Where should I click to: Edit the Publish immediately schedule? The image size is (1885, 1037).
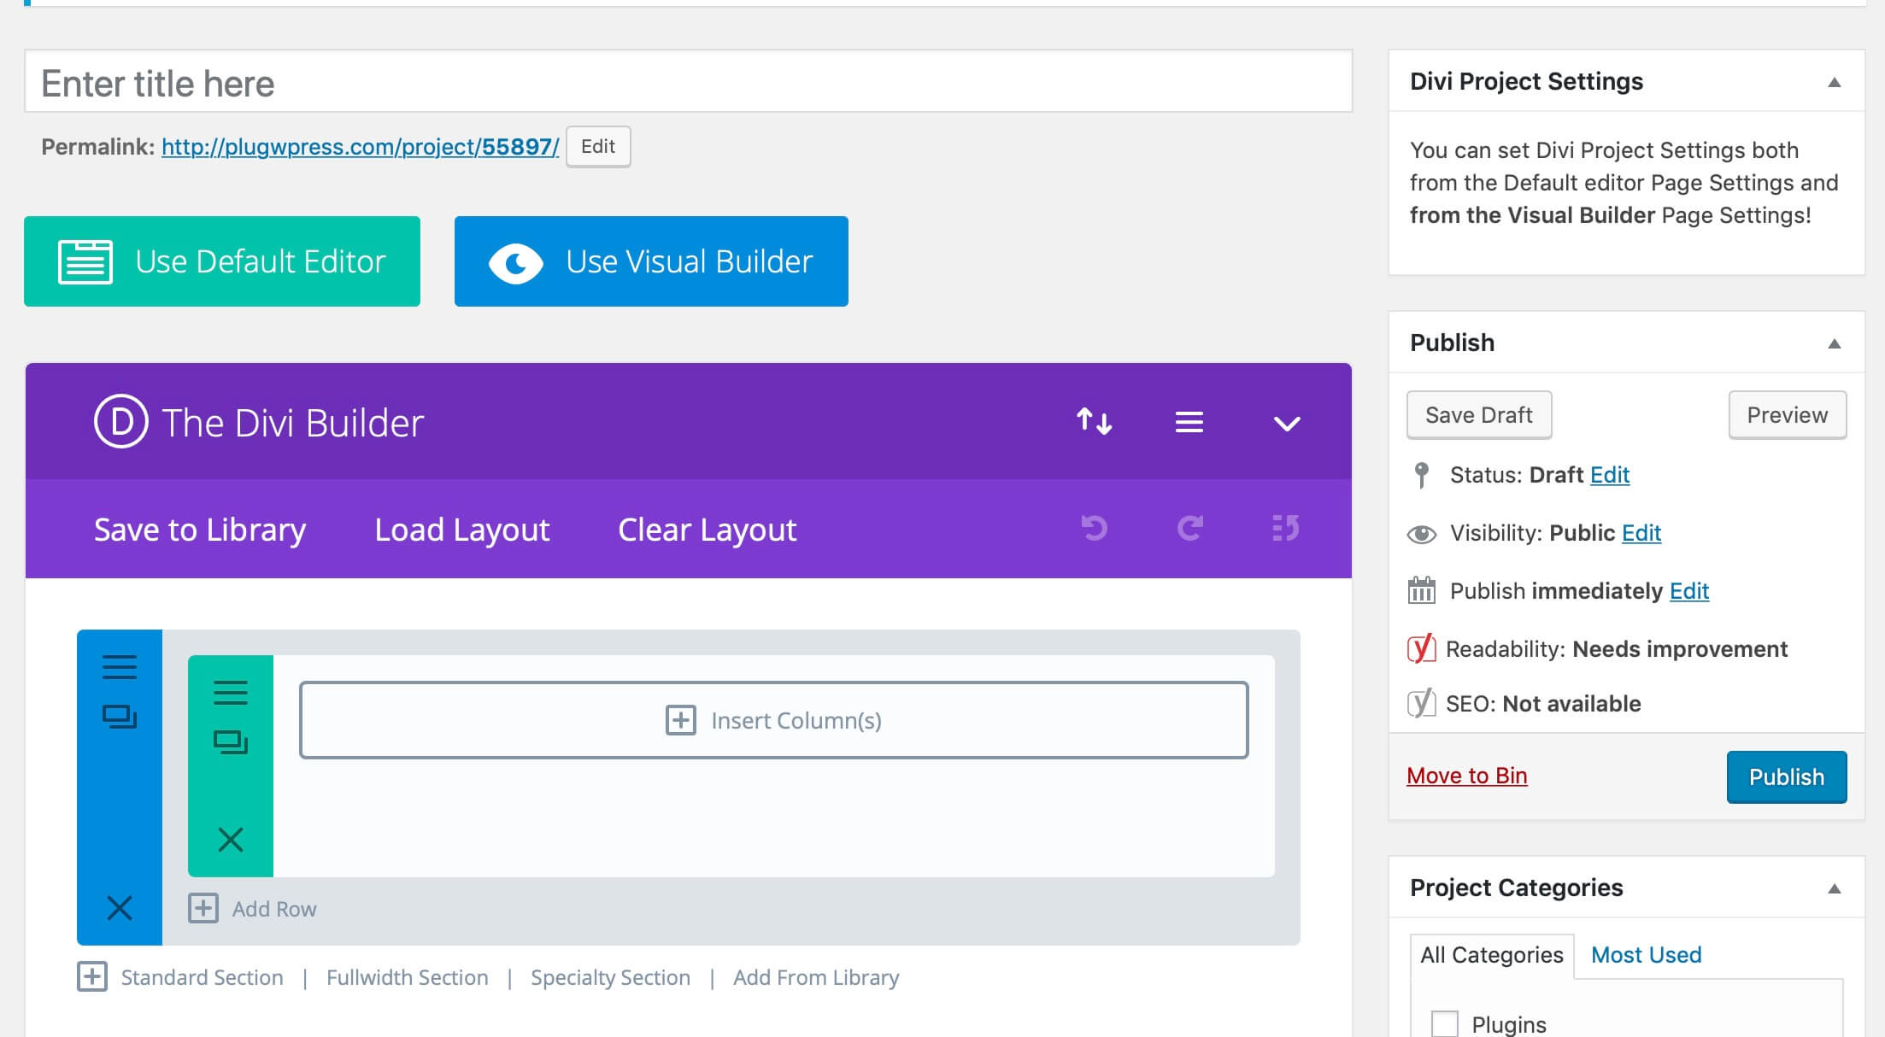[x=1689, y=591]
